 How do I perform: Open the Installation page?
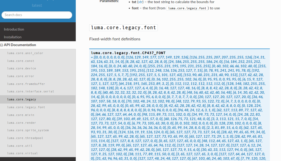tap(12, 37)
